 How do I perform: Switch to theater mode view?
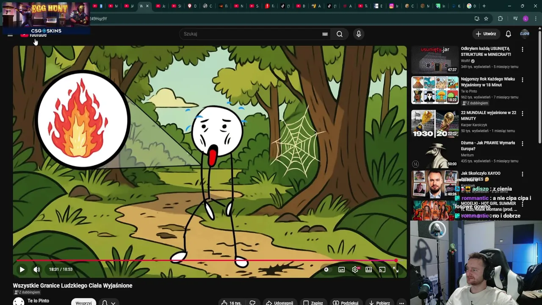[369, 269]
